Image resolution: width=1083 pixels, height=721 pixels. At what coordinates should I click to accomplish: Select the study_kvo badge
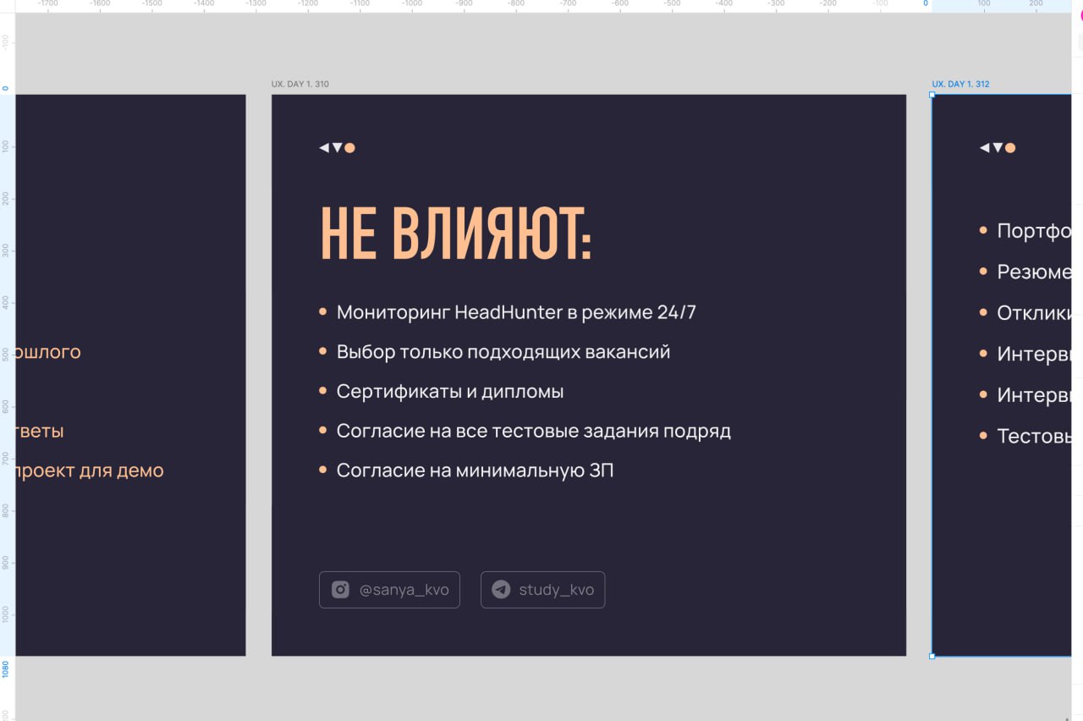pos(542,590)
